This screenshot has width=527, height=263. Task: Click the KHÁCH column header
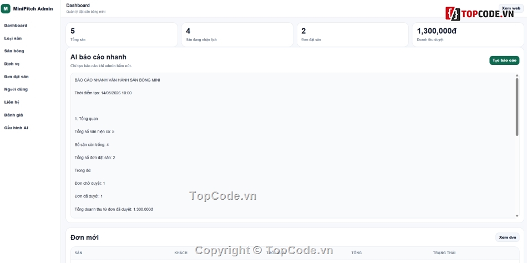pyautogui.click(x=181, y=253)
